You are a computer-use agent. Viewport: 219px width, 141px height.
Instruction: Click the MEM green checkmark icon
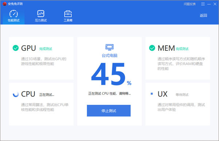152,48
